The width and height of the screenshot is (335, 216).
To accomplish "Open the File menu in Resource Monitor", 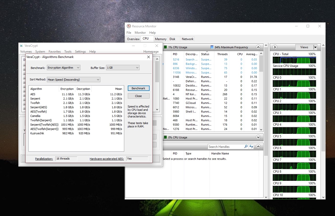I will (x=129, y=33).
